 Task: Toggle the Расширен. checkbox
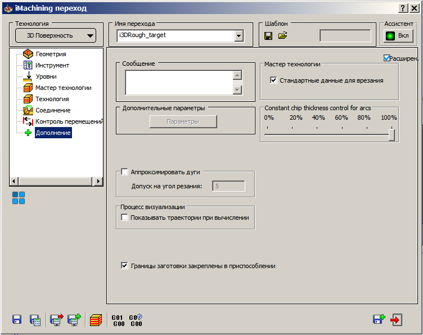click(386, 58)
